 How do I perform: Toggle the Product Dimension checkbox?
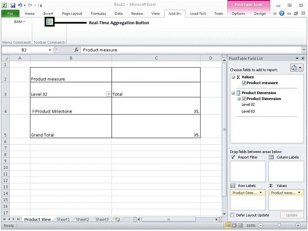tap(244, 99)
